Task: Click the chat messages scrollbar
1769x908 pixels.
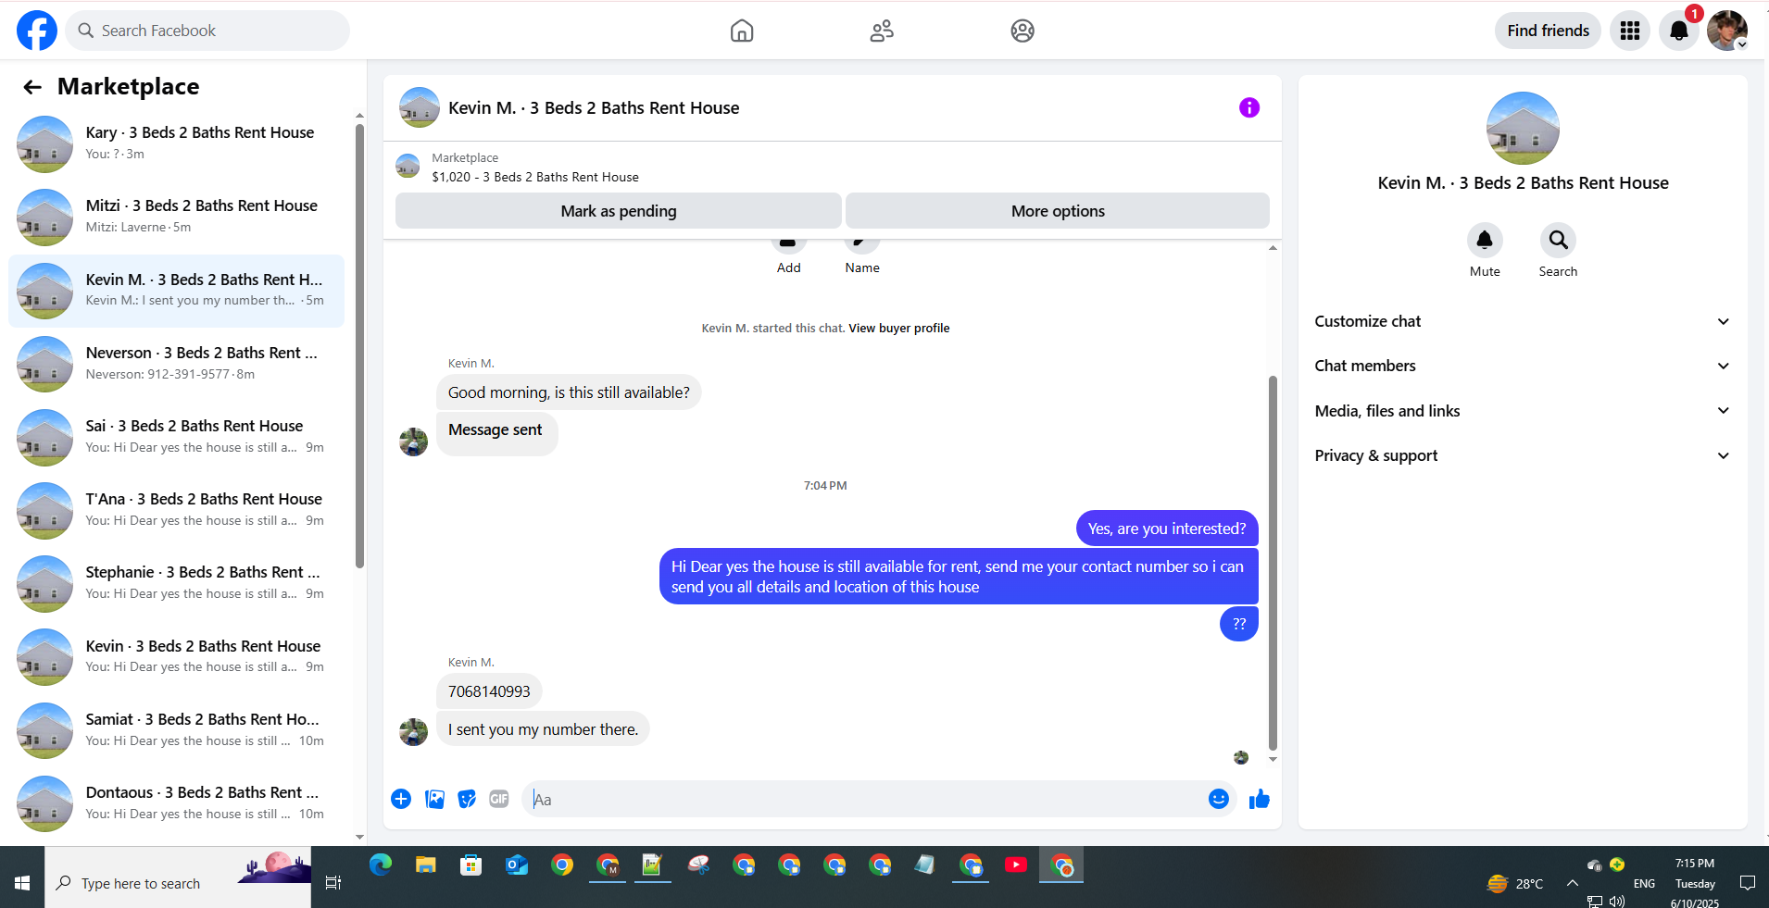Action: (1273, 563)
